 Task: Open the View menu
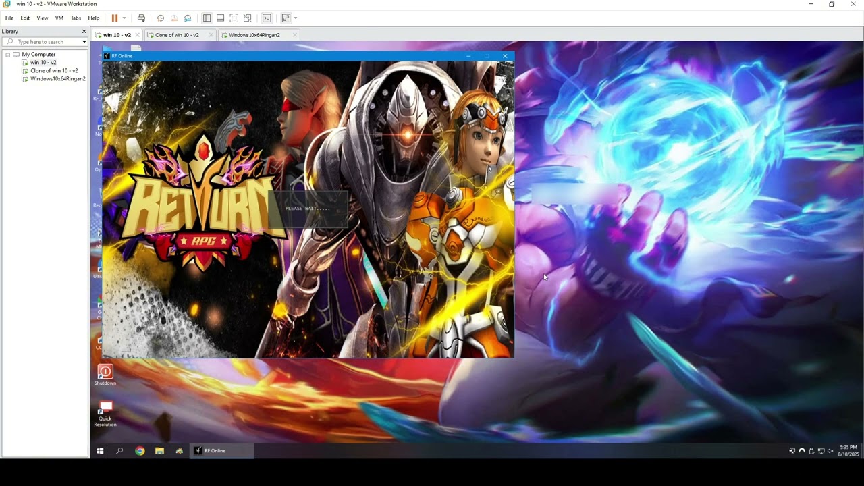[x=43, y=18]
